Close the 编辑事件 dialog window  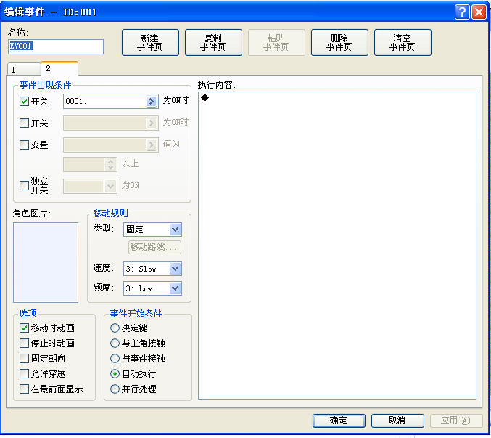[479, 12]
